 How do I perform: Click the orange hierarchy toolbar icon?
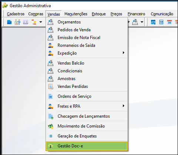(x=34, y=22)
